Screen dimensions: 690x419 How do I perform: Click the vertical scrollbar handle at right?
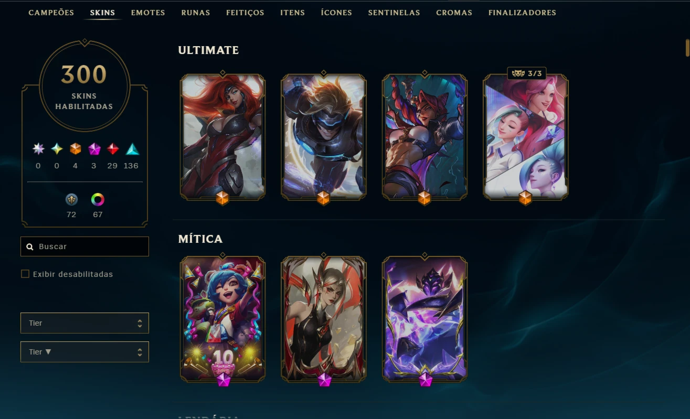click(x=687, y=47)
